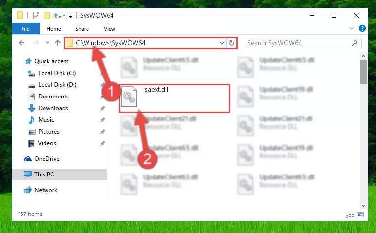The height and width of the screenshot is (233, 376).
Task: Open Music in the sidebar
Action: pos(46,120)
